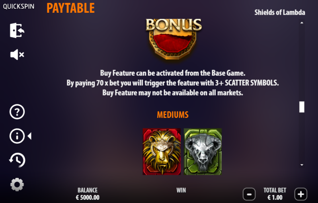Open game history clock icon

point(17,160)
